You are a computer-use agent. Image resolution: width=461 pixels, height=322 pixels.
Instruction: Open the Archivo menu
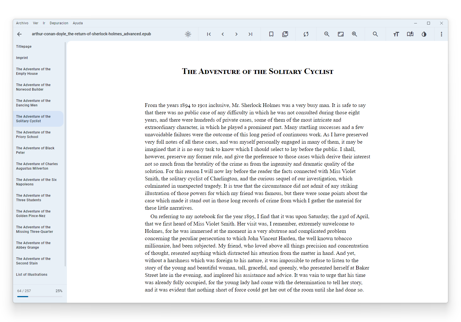pyautogui.click(x=22, y=23)
